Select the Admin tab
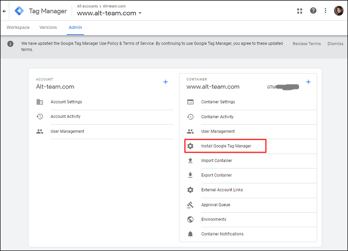Image resolution: width=348 pixels, height=251 pixels. [x=75, y=27]
